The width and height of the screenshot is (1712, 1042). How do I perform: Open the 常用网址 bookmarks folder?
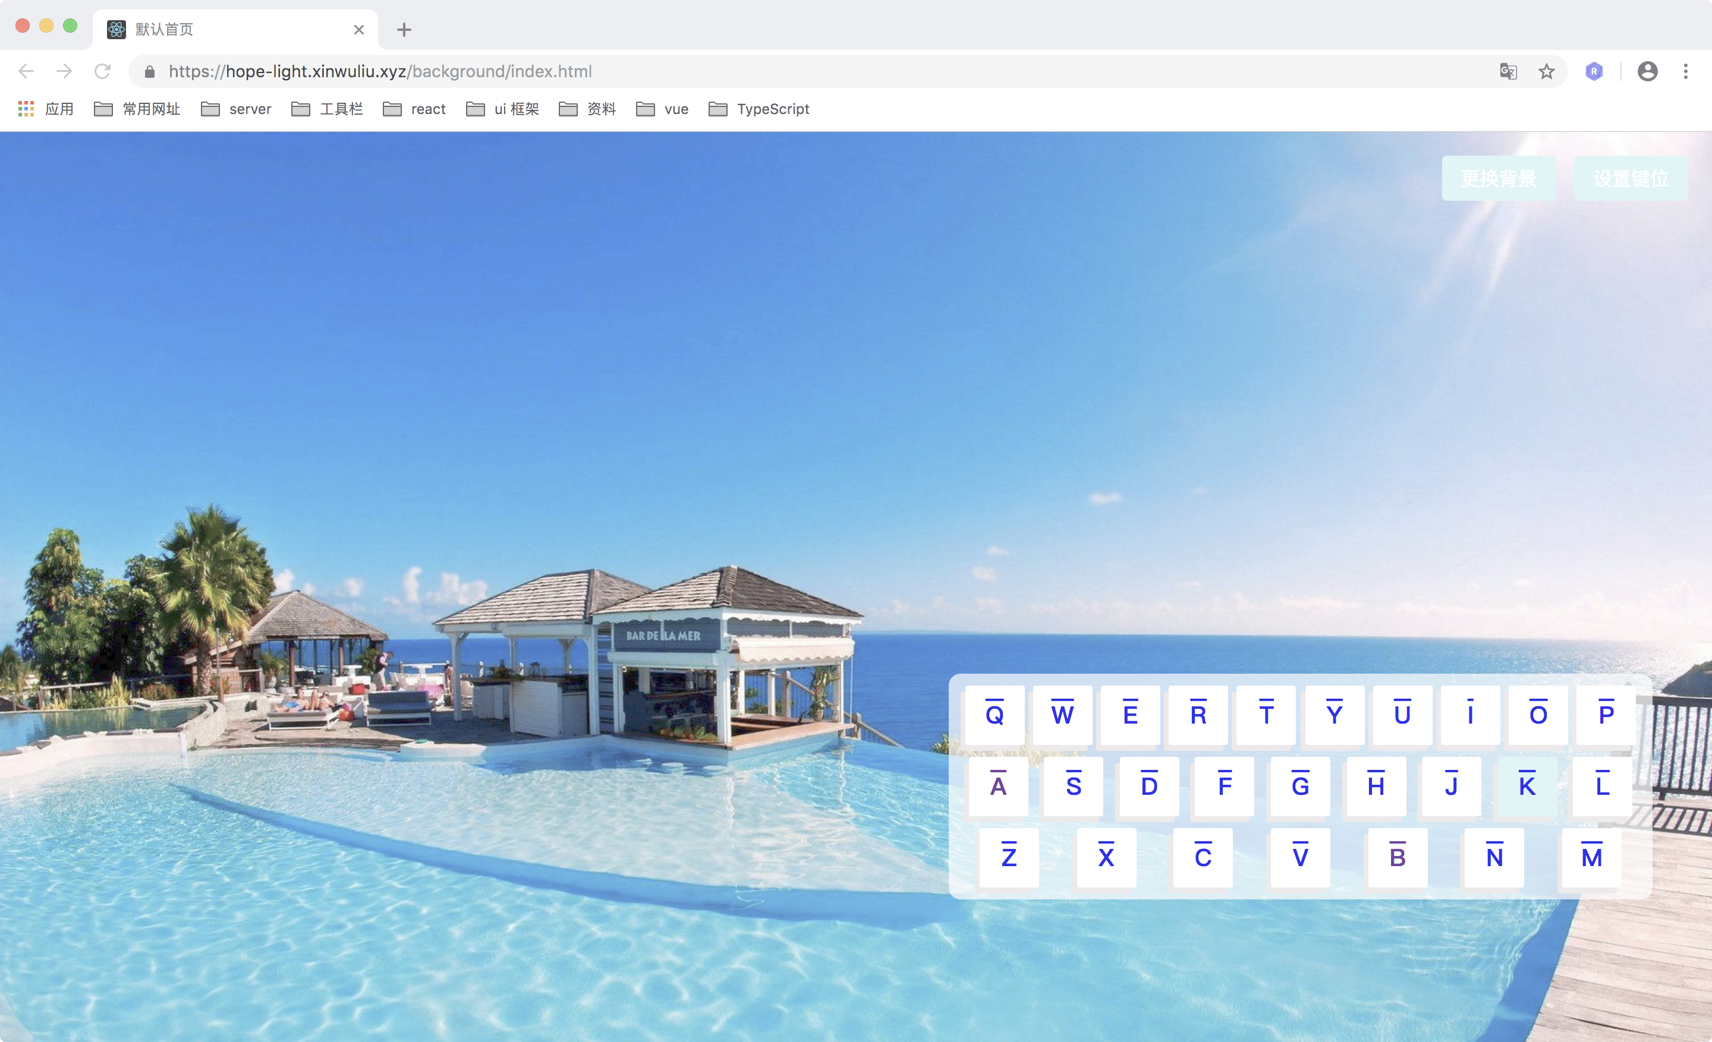137,109
